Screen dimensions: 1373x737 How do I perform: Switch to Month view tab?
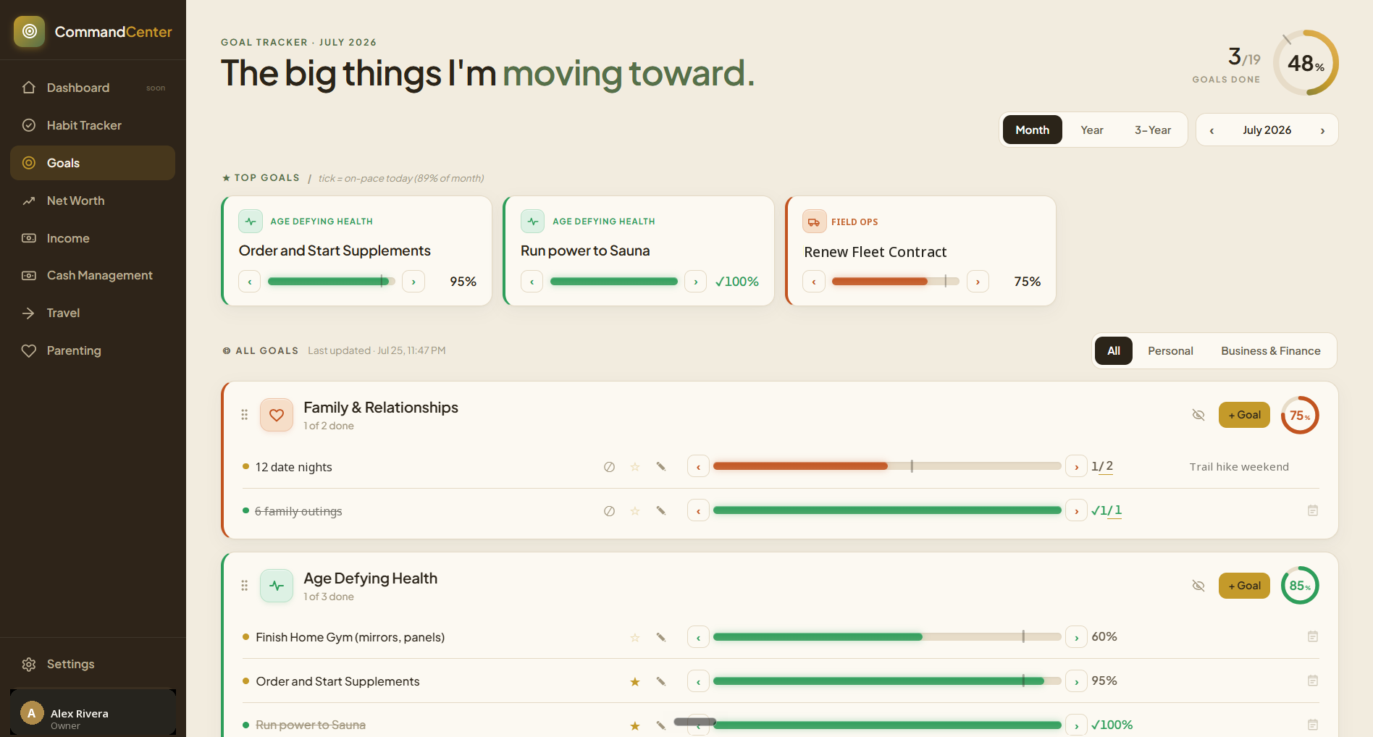(1032, 130)
